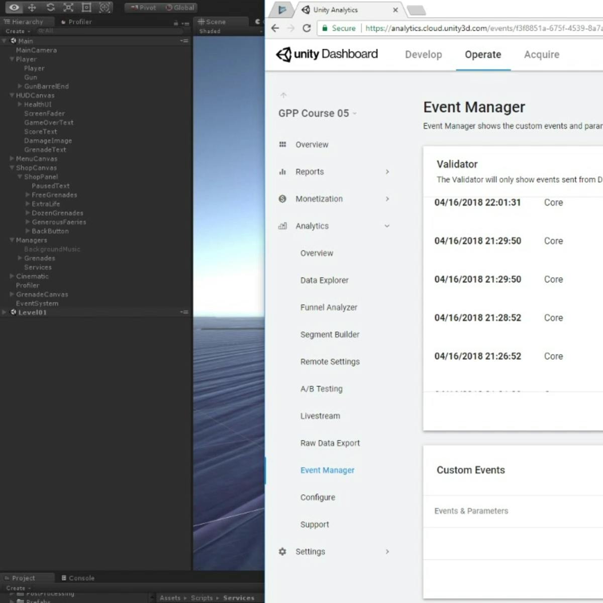This screenshot has height=603, width=603.
Task: Collapse the Main scene in Hierarchy
Action: 5,41
